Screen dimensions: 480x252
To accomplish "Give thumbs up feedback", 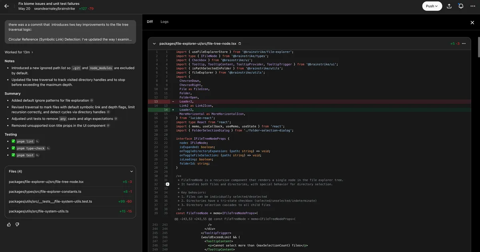I will pos(9,224).
